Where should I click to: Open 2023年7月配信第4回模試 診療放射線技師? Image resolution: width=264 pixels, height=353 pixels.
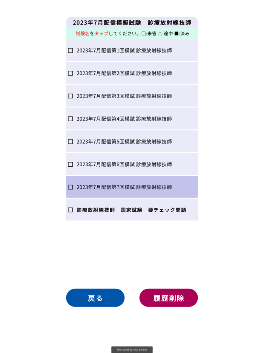[x=124, y=118]
